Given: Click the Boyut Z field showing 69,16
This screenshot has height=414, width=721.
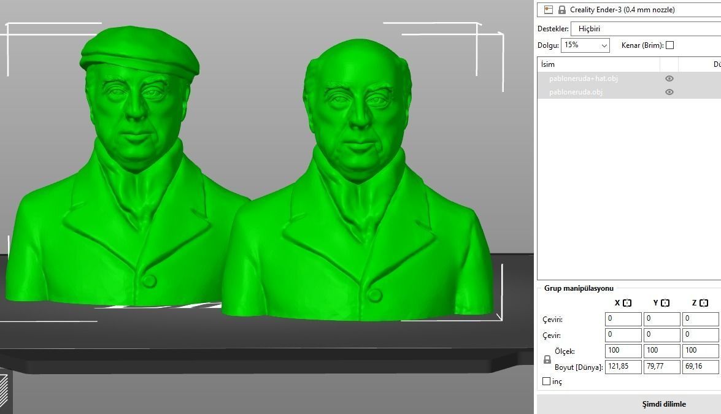Looking at the screenshot, I should tap(700, 367).
